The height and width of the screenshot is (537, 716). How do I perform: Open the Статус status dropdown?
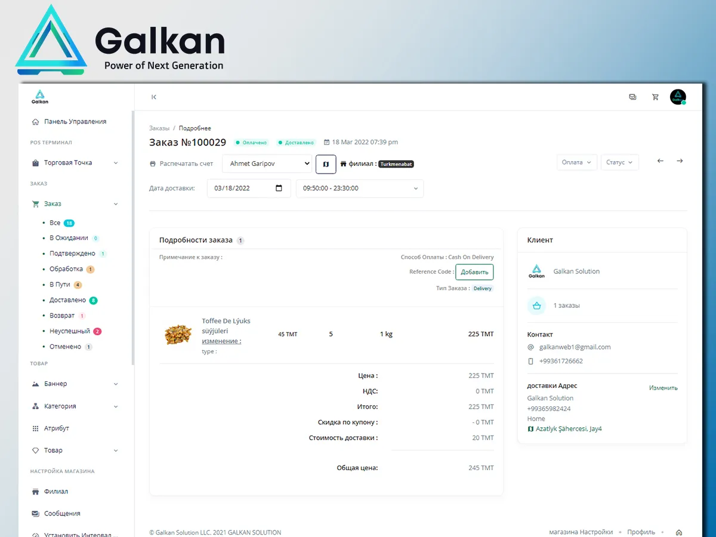(620, 162)
